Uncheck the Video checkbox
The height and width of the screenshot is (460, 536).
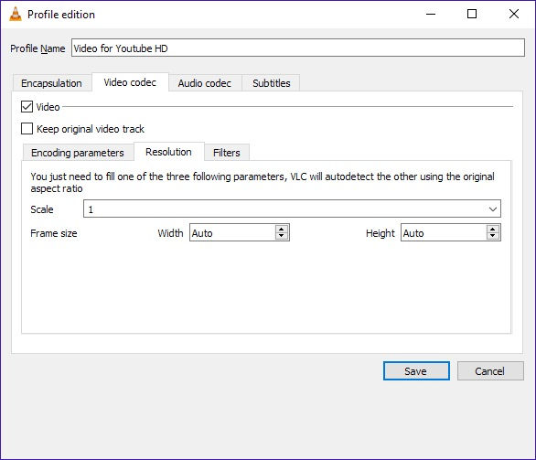click(x=27, y=107)
